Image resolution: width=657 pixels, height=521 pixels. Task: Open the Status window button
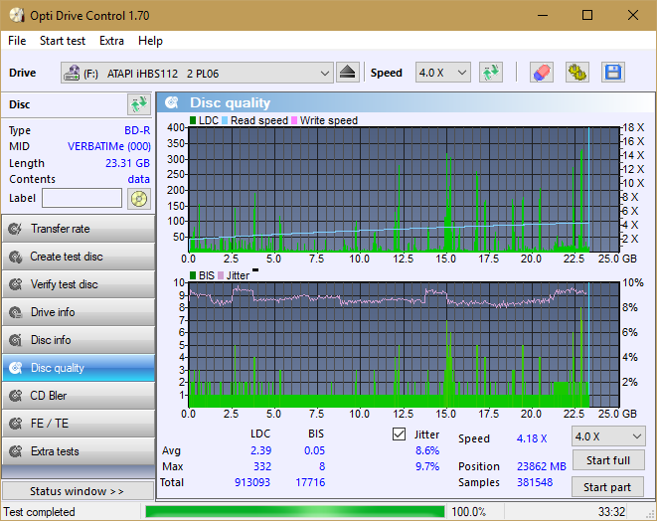(x=78, y=491)
